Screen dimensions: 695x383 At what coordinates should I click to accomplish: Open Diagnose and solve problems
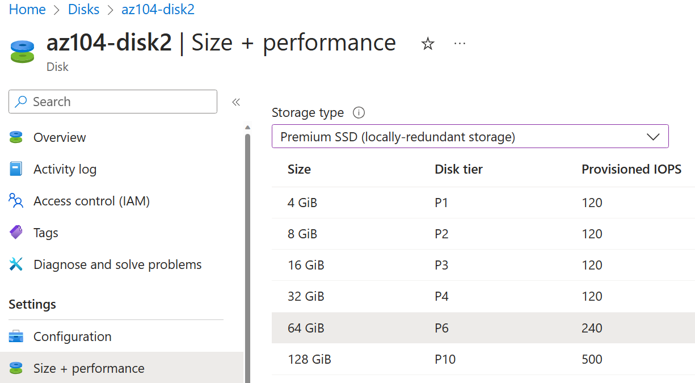click(117, 264)
